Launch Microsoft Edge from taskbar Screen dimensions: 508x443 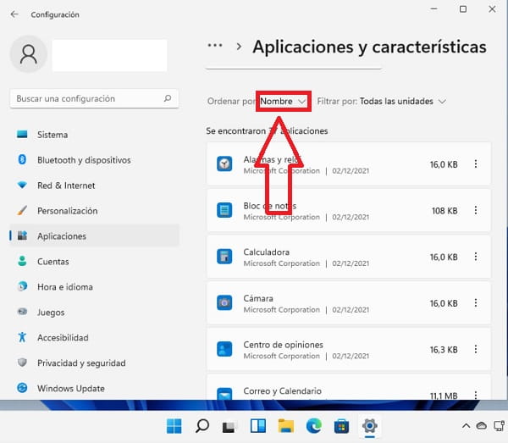click(x=314, y=426)
